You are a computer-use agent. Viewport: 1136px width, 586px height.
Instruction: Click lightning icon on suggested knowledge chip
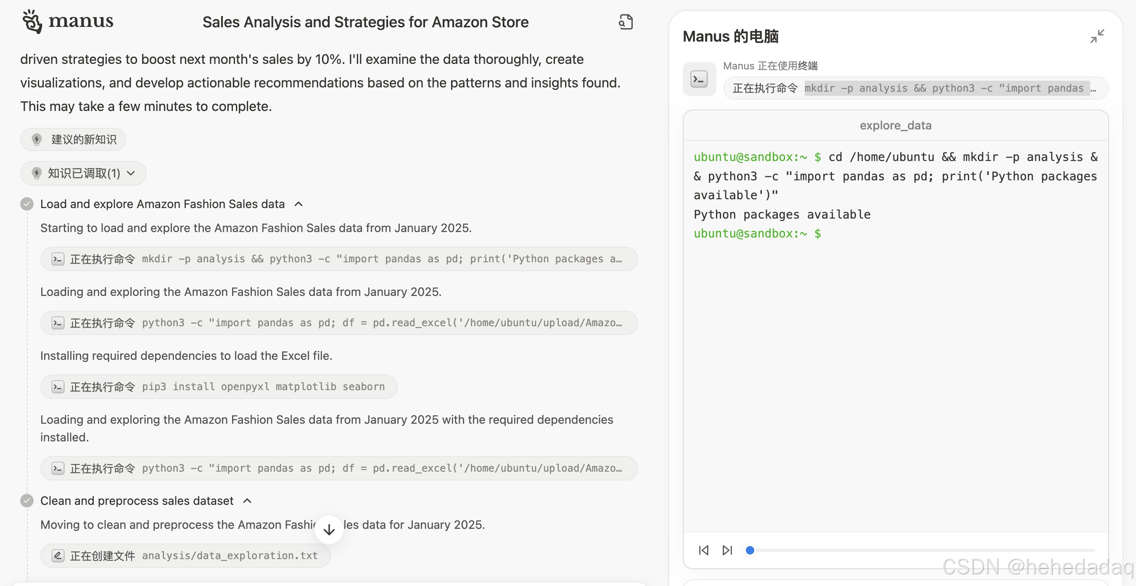pyautogui.click(x=37, y=140)
